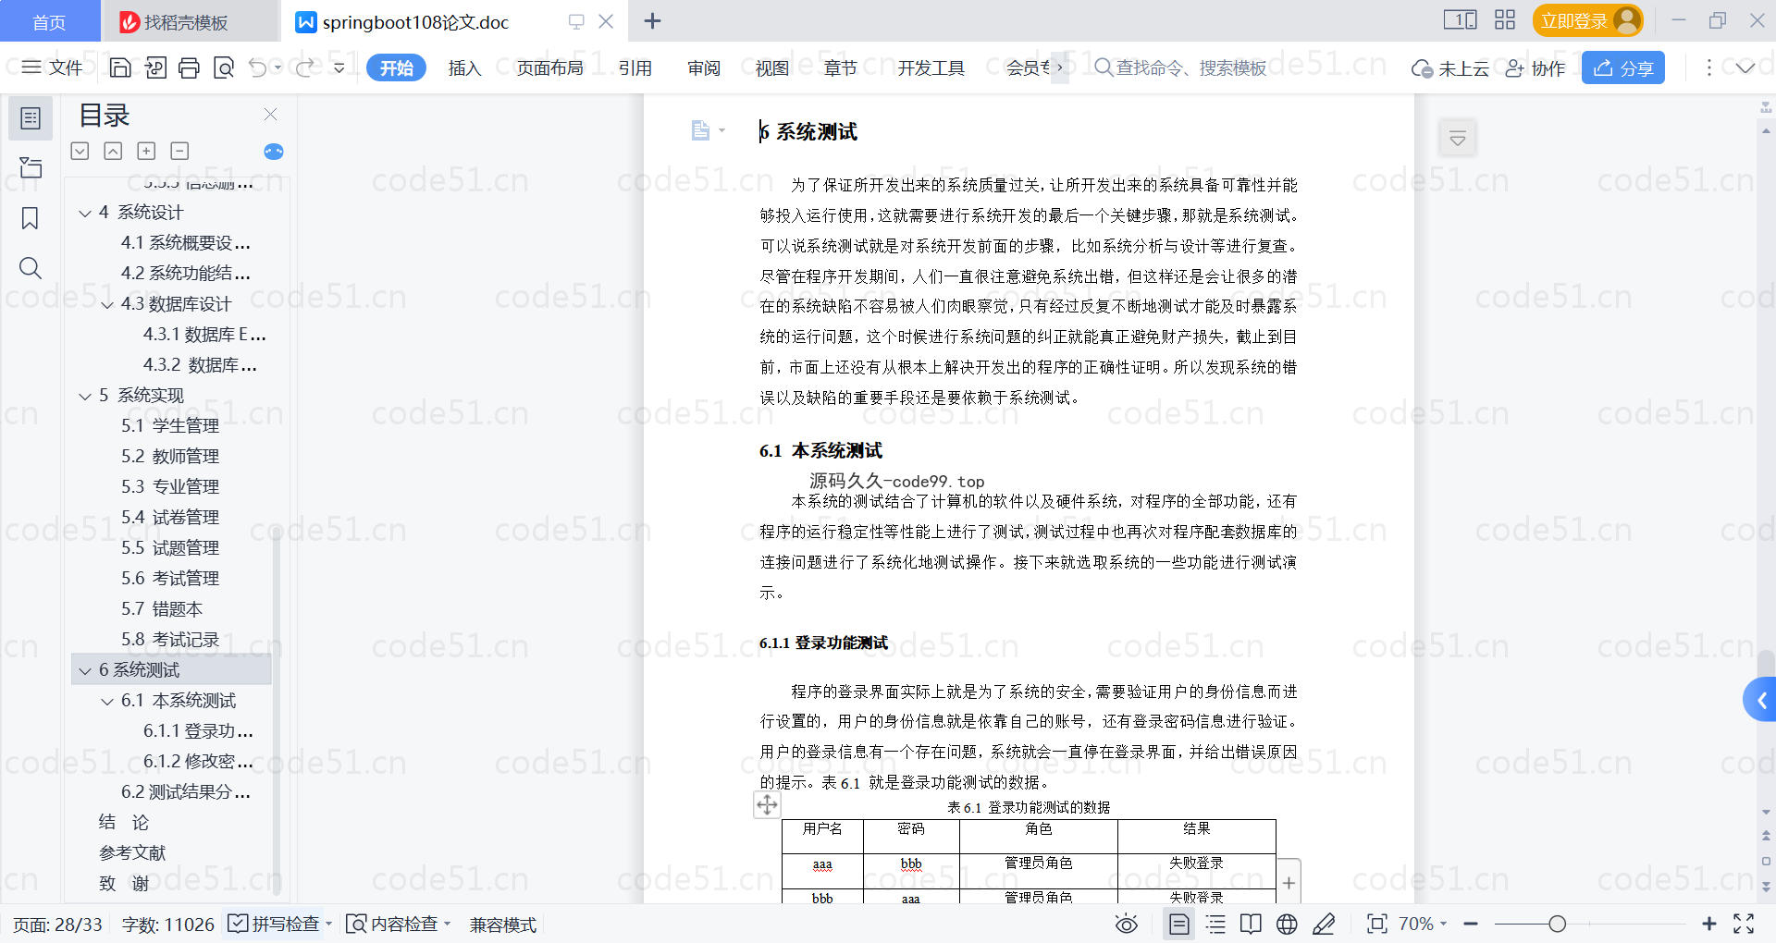
Task: Click the 立即登录 button
Action: [1587, 20]
